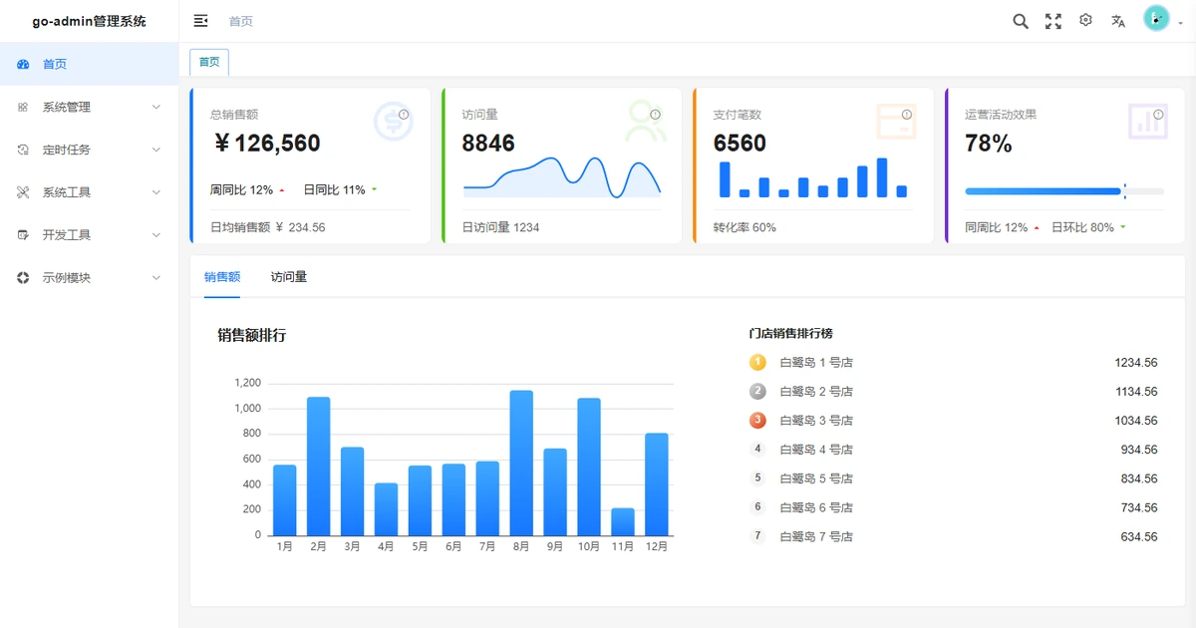Click the 白鹭岛 4 号店 ranking row
Viewport: 1196px width, 628px height.
tap(954, 450)
